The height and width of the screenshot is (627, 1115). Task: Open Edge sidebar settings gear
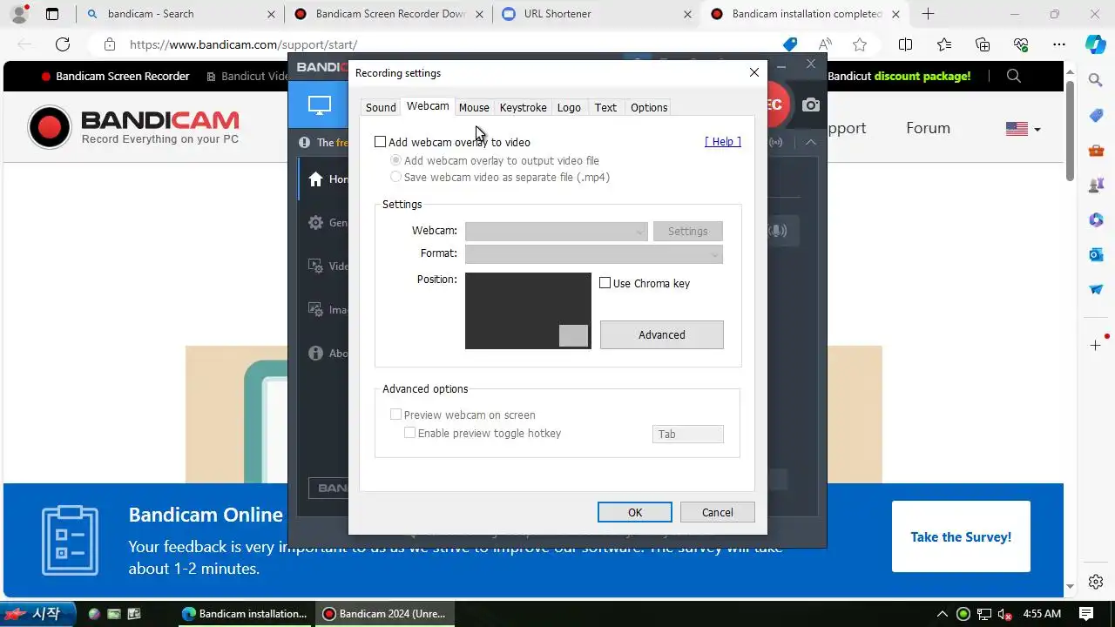[x=1096, y=583]
